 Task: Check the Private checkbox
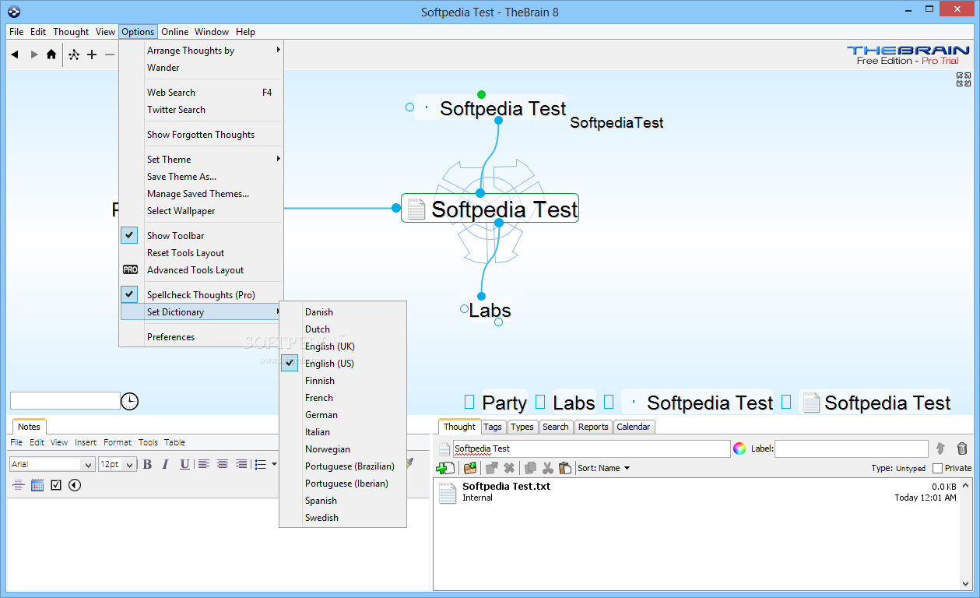pos(937,468)
